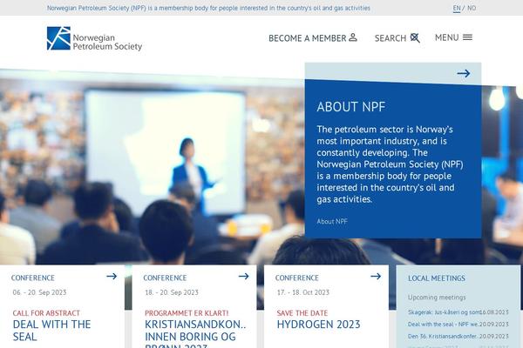Click the Programmet Er Klart! label
Viewport: 523px width, 348px height.
[x=187, y=313]
